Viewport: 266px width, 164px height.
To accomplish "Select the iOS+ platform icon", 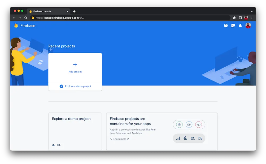I will pyautogui.click(x=189, y=124).
